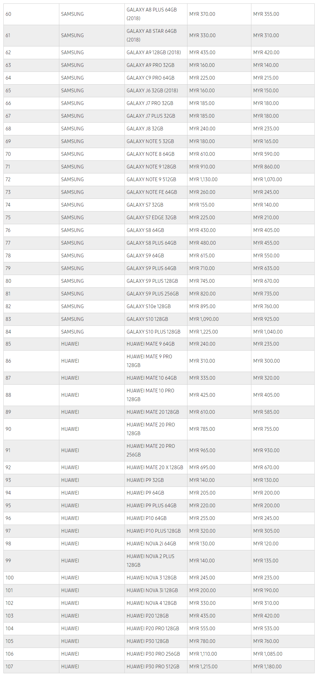Select the GALAXY A8 STAR 64GB (2018) cell
The image size is (319, 677).
[152, 35]
